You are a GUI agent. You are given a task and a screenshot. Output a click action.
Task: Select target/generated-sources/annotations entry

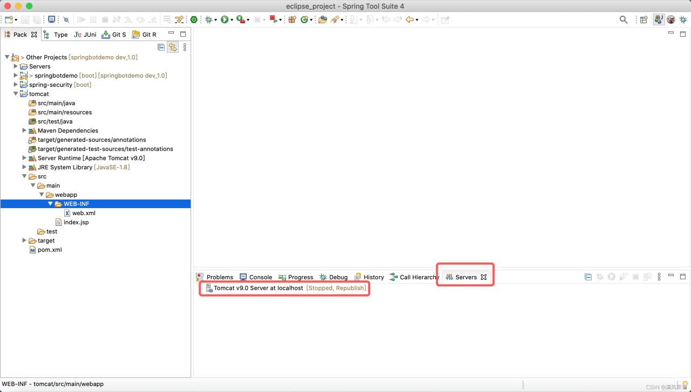(92, 140)
